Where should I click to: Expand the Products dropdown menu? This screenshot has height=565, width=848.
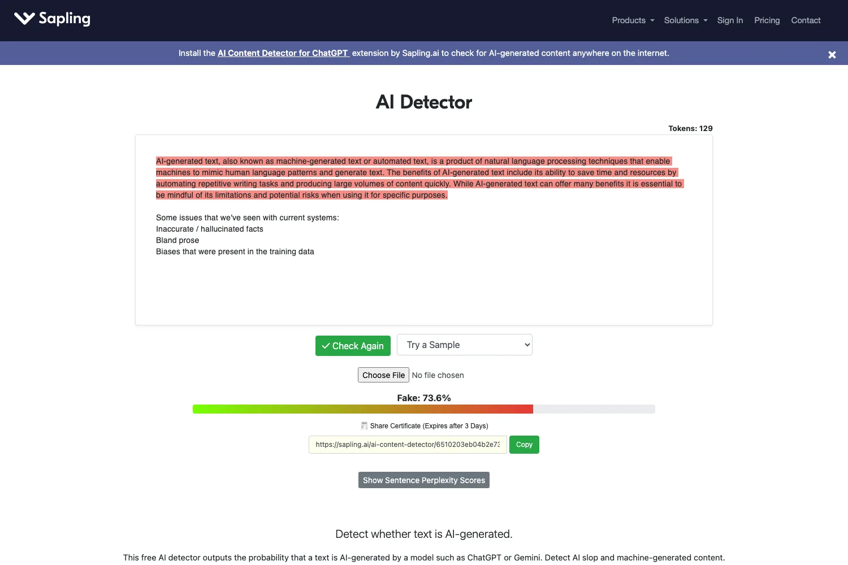click(x=633, y=20)
